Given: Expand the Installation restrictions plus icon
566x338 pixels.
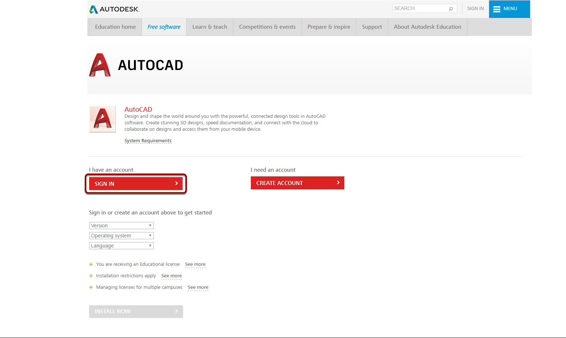Looking at the screenshot, I should coord(91,276).
